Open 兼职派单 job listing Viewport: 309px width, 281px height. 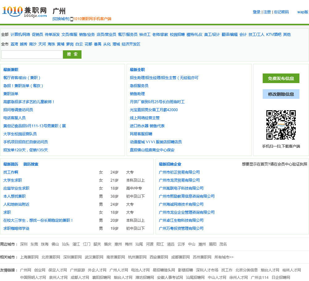pos(11,94)
